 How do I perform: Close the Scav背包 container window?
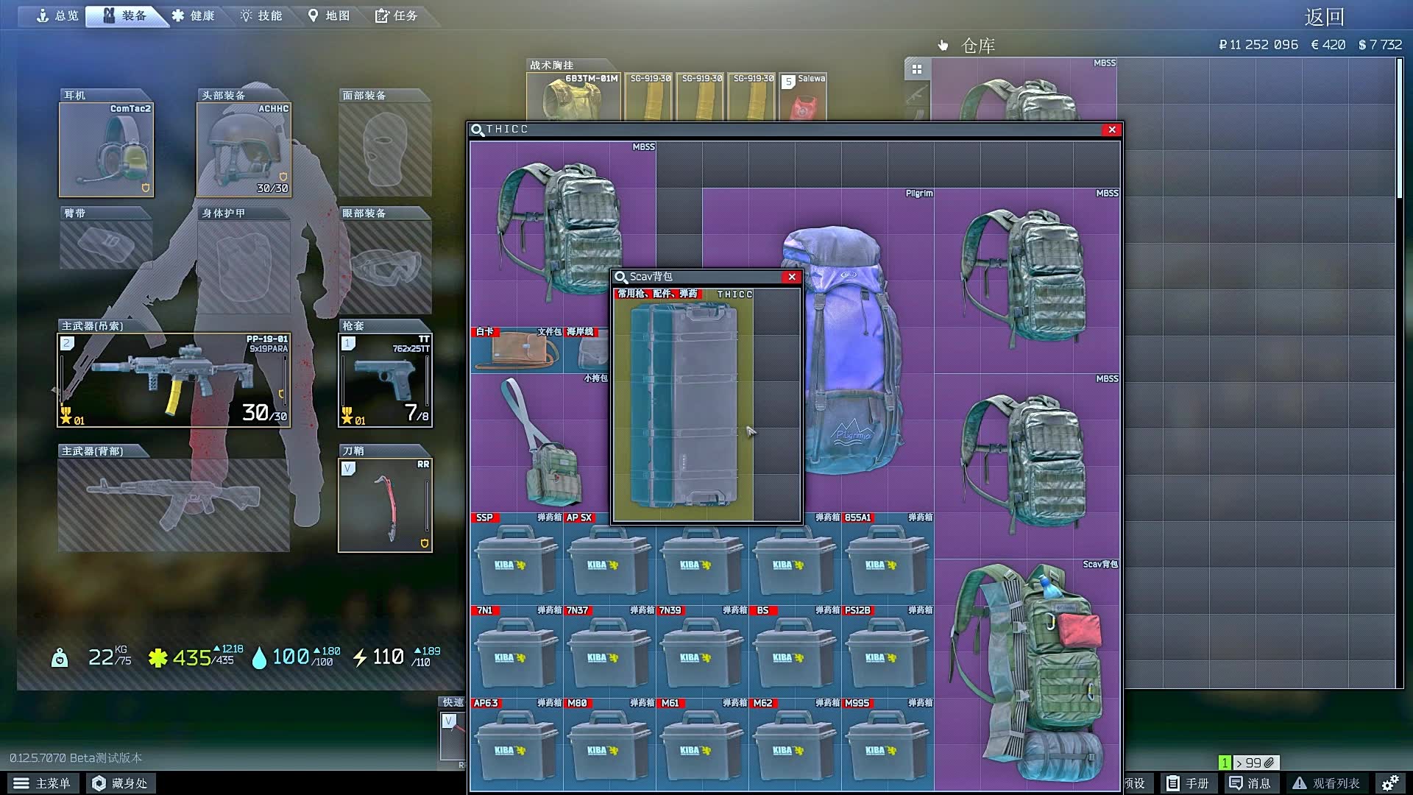(x=792, y=277)
